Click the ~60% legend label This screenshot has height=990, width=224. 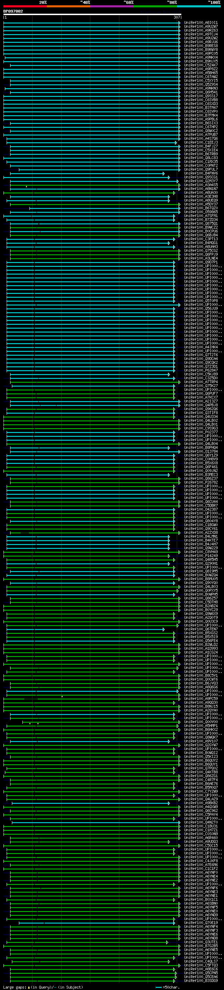pyautogui.click(x=129, y=2)
